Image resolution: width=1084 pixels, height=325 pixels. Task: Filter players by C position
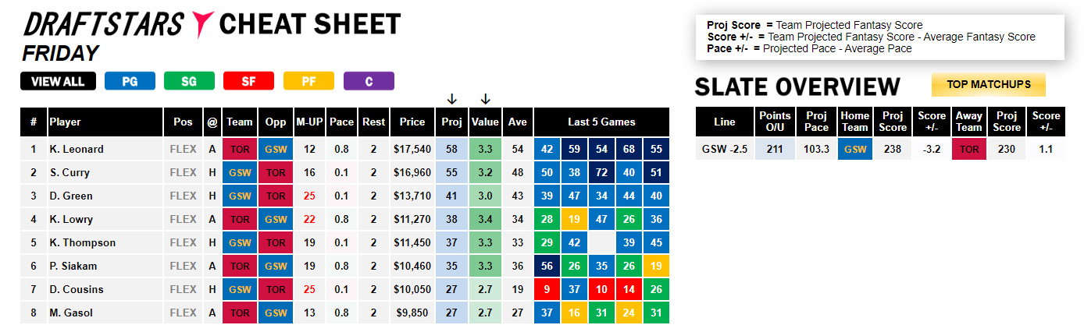[369, 81]
